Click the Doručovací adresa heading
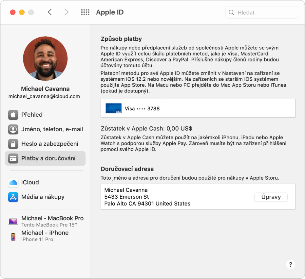Viewport: 305px width, 279px height. pyautogui.click(x=127, y=169)
